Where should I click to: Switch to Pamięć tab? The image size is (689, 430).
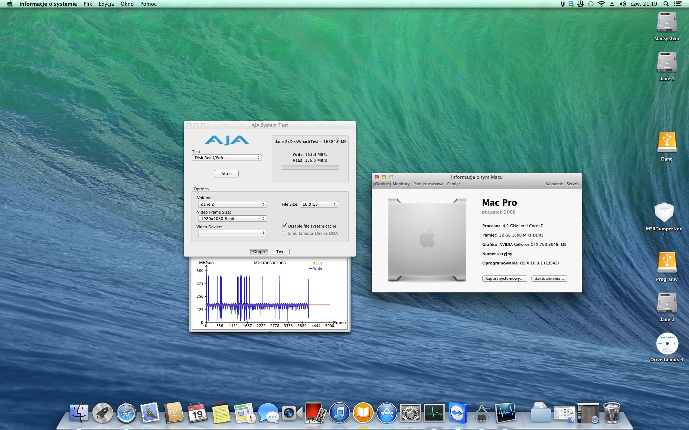coord(454,184)
